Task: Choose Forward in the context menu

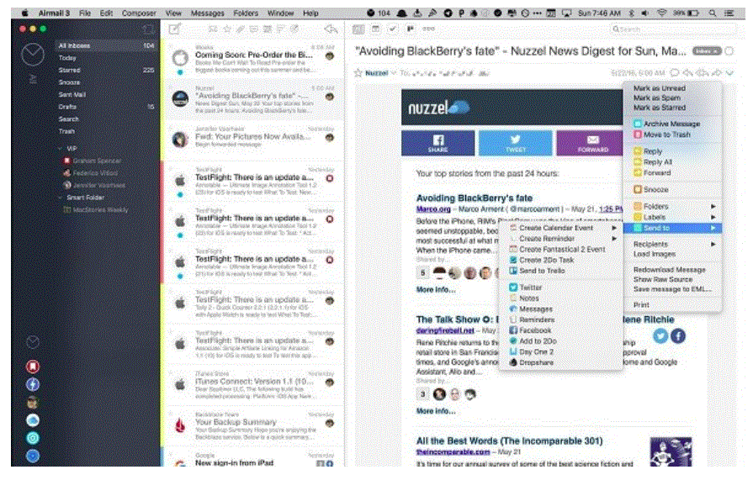Action: point(672,172)
